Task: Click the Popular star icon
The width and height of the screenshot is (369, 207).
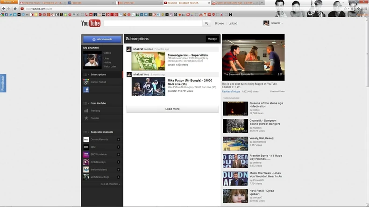Action: point(86,118)
